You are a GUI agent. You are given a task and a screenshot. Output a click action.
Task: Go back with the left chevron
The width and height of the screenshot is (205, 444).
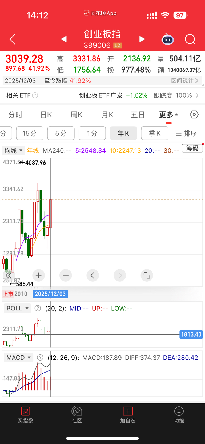click(12, 39)
